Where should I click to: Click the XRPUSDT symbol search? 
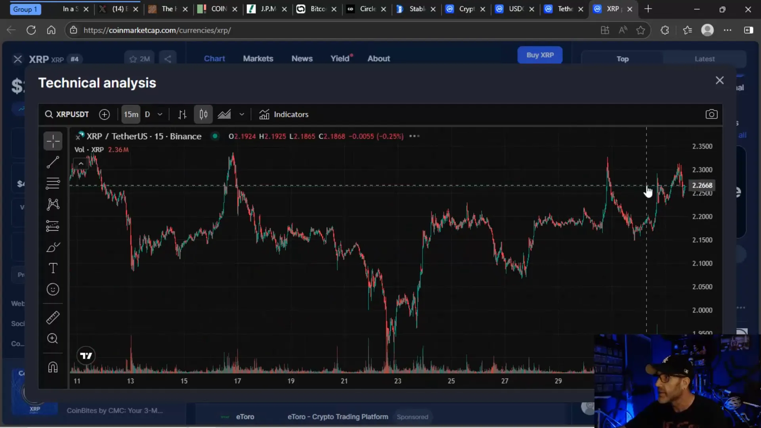pyautogui.click(x=67, y=115)
